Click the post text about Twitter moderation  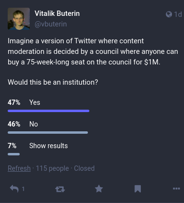click(x=93, y=51)
